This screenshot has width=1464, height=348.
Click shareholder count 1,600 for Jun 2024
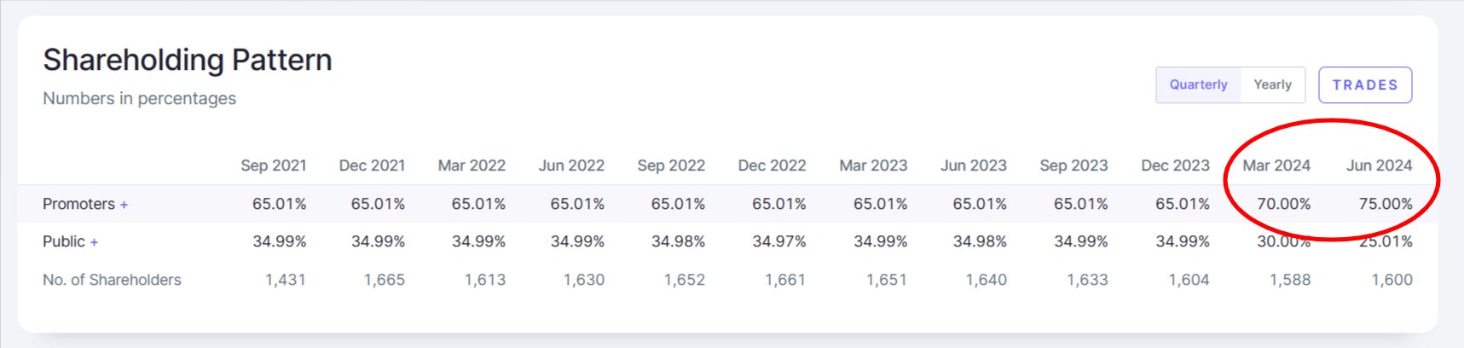pos(1392,280)
